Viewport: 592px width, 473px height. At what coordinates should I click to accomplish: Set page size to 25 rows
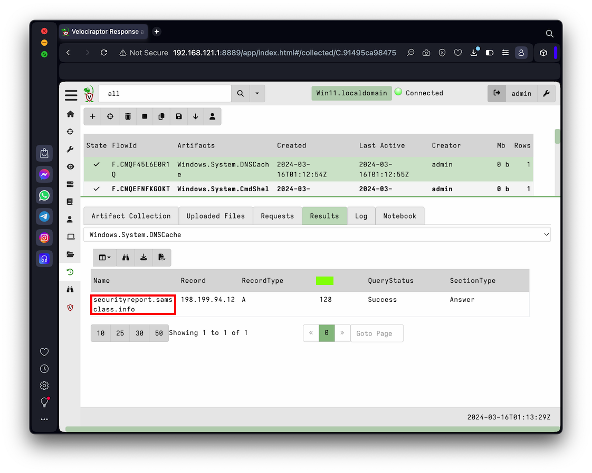[120, 333]
